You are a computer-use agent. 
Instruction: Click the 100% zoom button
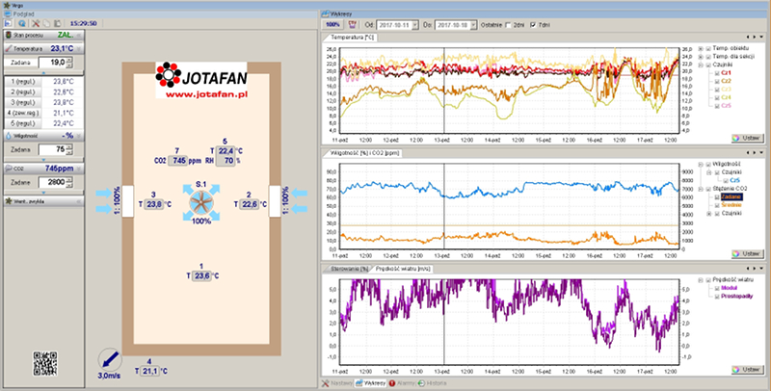click(332, 22)
